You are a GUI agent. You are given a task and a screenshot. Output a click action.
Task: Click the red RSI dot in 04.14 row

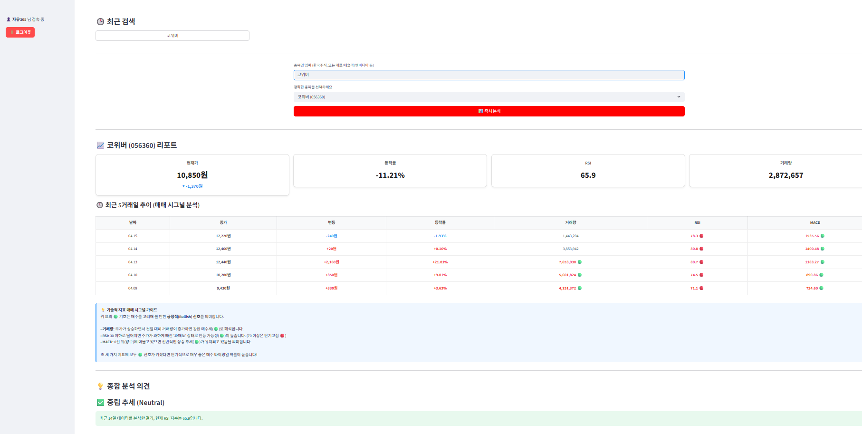[x=701, y=249]
